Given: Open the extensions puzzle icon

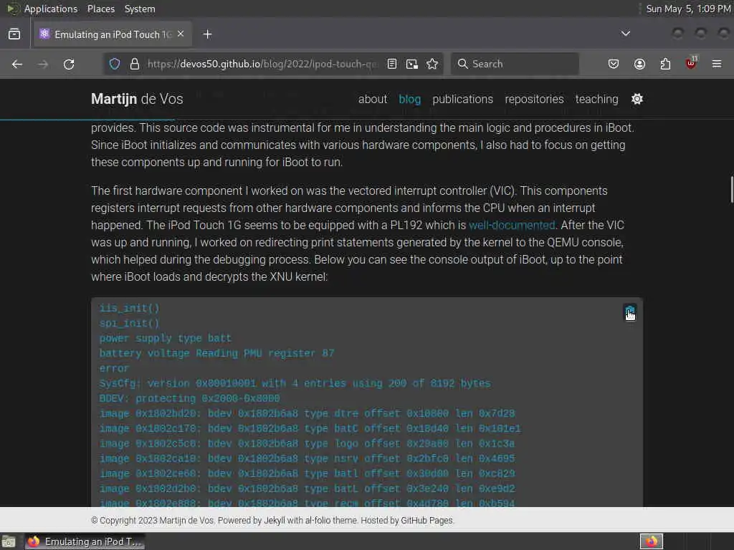Looking at the screenshot, I should [665, 64].
